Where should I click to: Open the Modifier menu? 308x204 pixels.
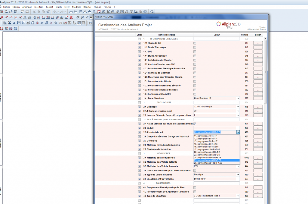[x=76, y=7]
